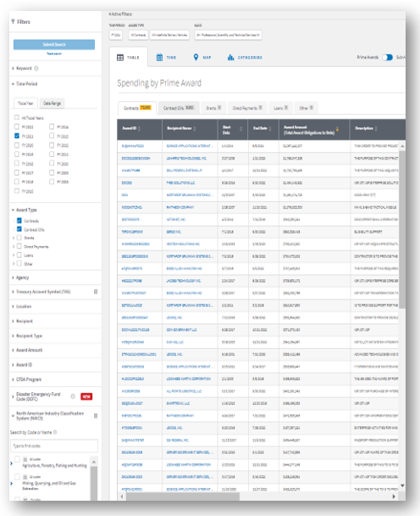The image size is (420, 516).
Task: Open Map view via the pin icon
Action: (196, 57)
